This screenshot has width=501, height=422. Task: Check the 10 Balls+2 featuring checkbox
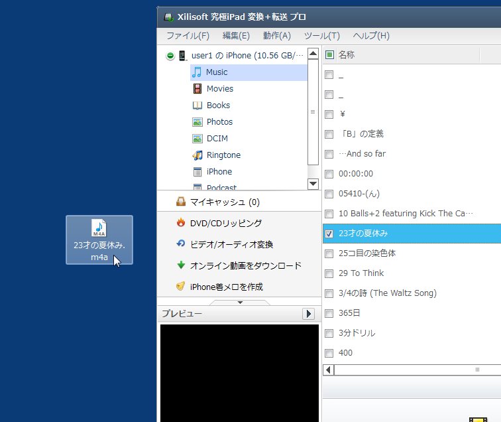point(329,214)
